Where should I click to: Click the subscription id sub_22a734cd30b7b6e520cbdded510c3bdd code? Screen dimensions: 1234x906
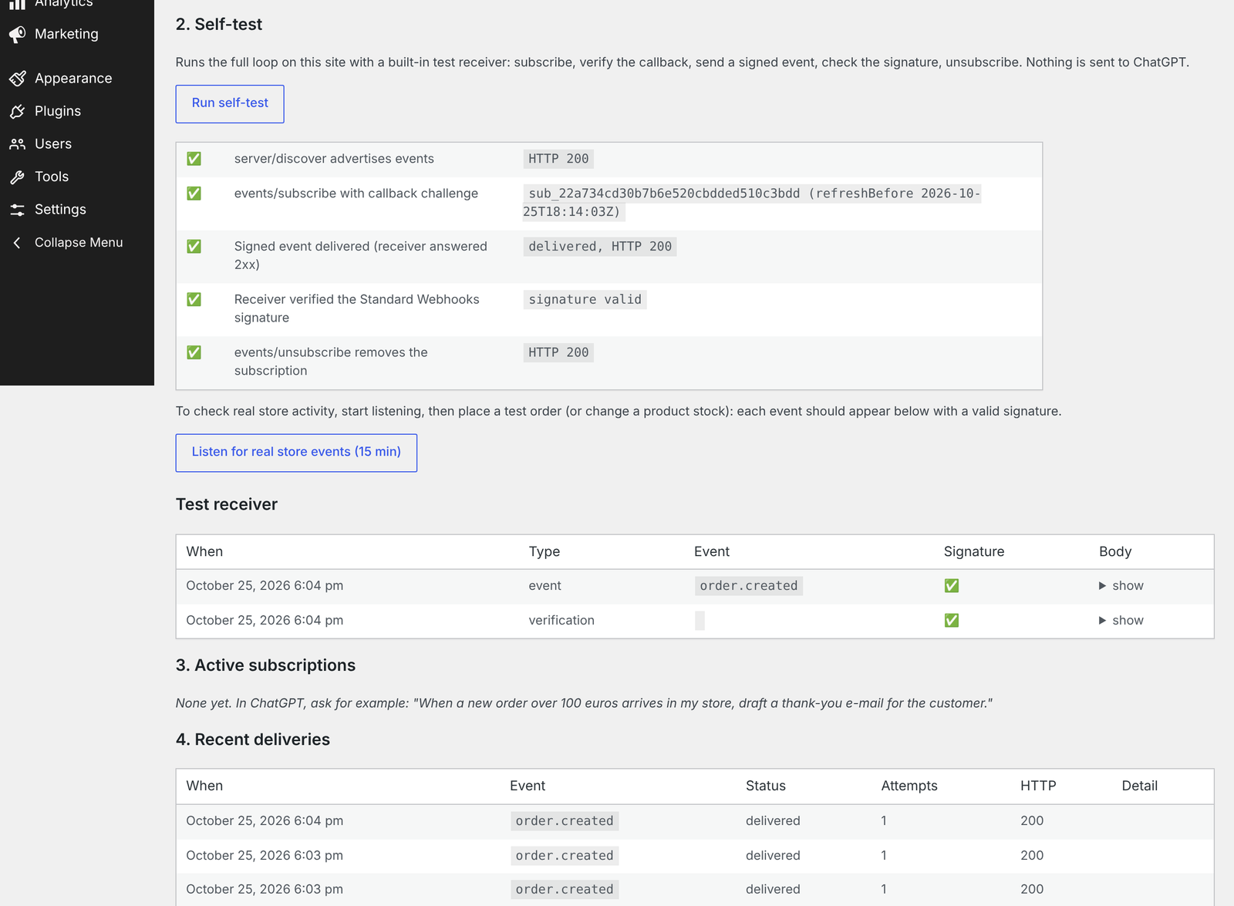pyautogui.click(x=665, y=194)
